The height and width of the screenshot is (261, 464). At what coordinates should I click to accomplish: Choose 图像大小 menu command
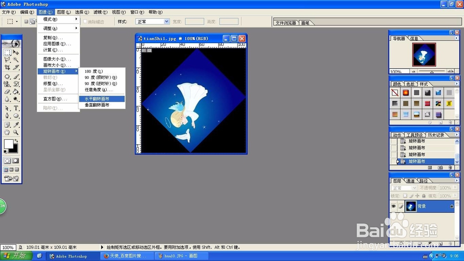click(x=58, y=59)
